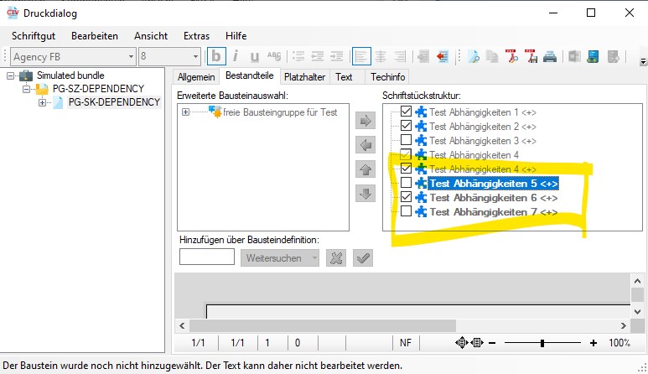Screen dimensions: 648x374
Task: Open the Agency FB font dropdown
Action: pos(130,57)
